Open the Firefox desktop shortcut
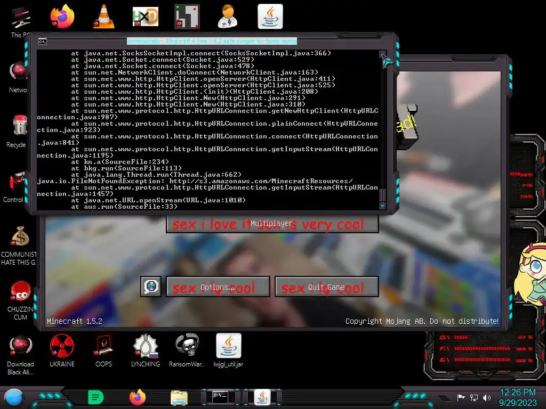This screenshot has width=546, height=409. pos(62,17)
